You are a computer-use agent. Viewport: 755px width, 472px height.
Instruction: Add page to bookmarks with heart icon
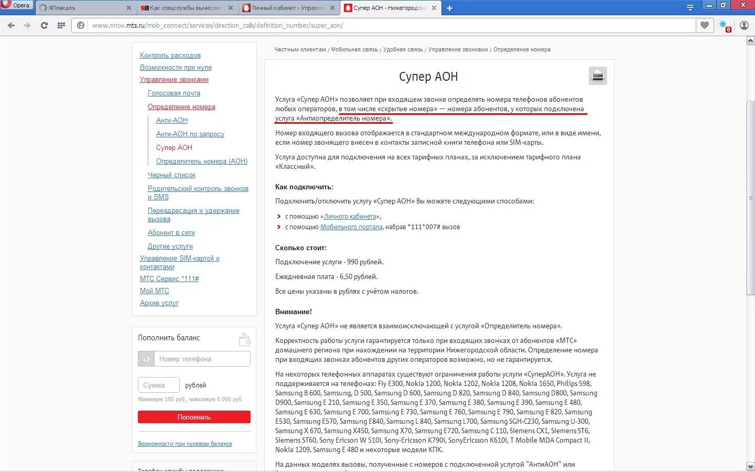705,25
